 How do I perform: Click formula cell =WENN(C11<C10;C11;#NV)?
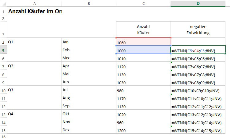pyautogui.click(x=198, y=98)
